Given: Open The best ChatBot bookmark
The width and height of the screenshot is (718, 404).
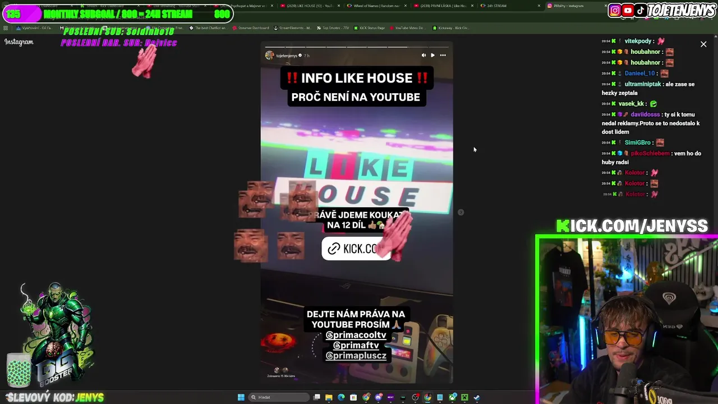Looking at the screenshot, I should click(208, 27).
